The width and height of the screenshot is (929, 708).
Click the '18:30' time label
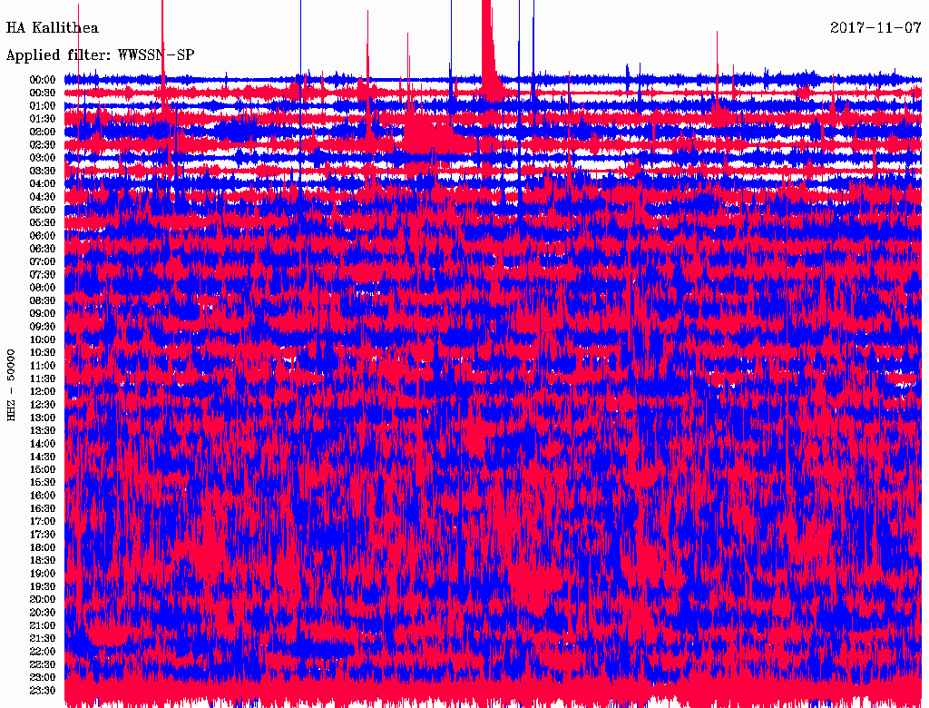click(x=43, y=560)
